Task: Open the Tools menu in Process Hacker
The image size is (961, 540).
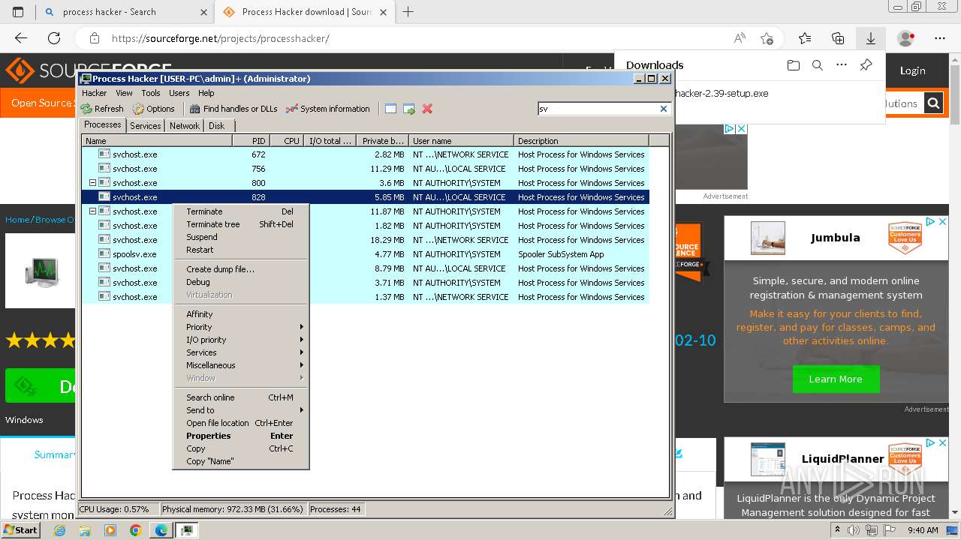Action: pyautogui.click(x=151, y=93)
